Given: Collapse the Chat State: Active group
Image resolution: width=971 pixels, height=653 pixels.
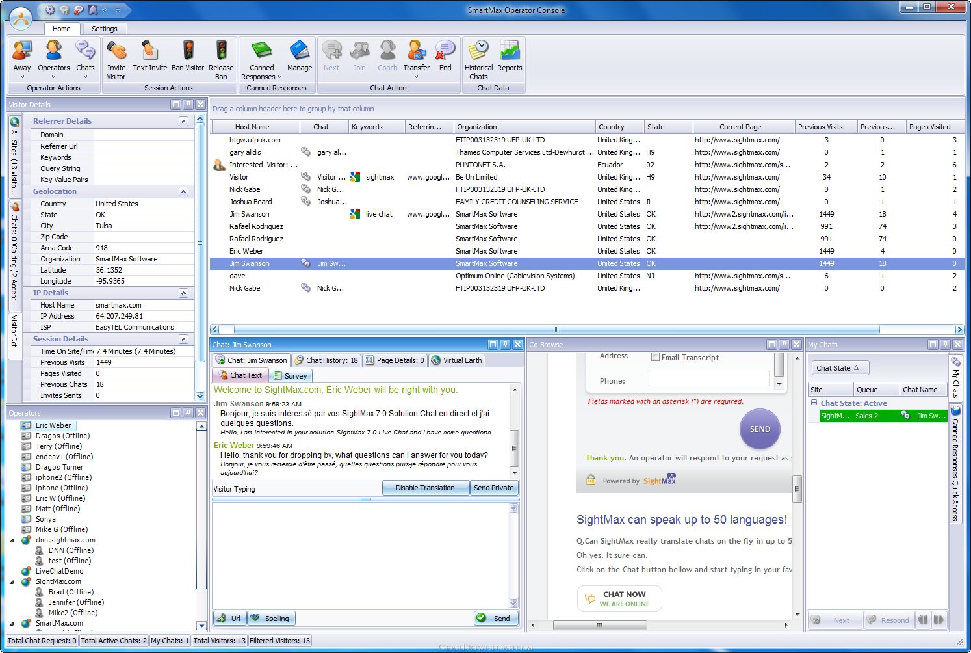Looking at the screenshot, I should pos(814,403).
